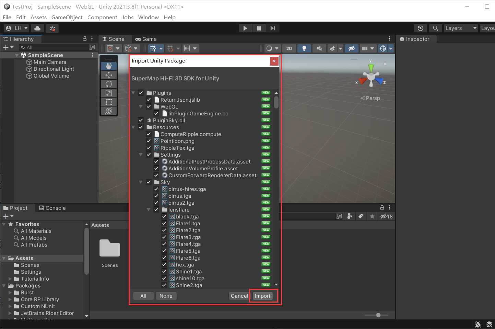Collapse the WebGL folder in import list

pyautogui.click(x=141, y=106)
